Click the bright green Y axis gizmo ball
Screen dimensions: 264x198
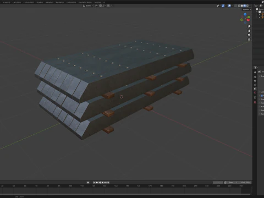pos(249,17)
